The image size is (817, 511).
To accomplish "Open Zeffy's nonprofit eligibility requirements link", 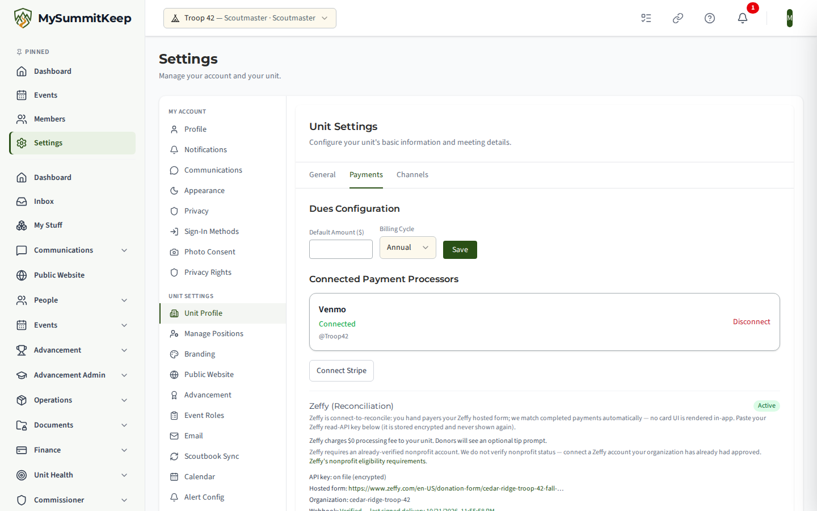I will click(x=368, y=461).
